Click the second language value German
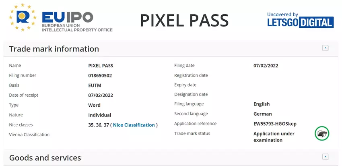This screenshot has height=166, width=342. (x=262, y=114)
